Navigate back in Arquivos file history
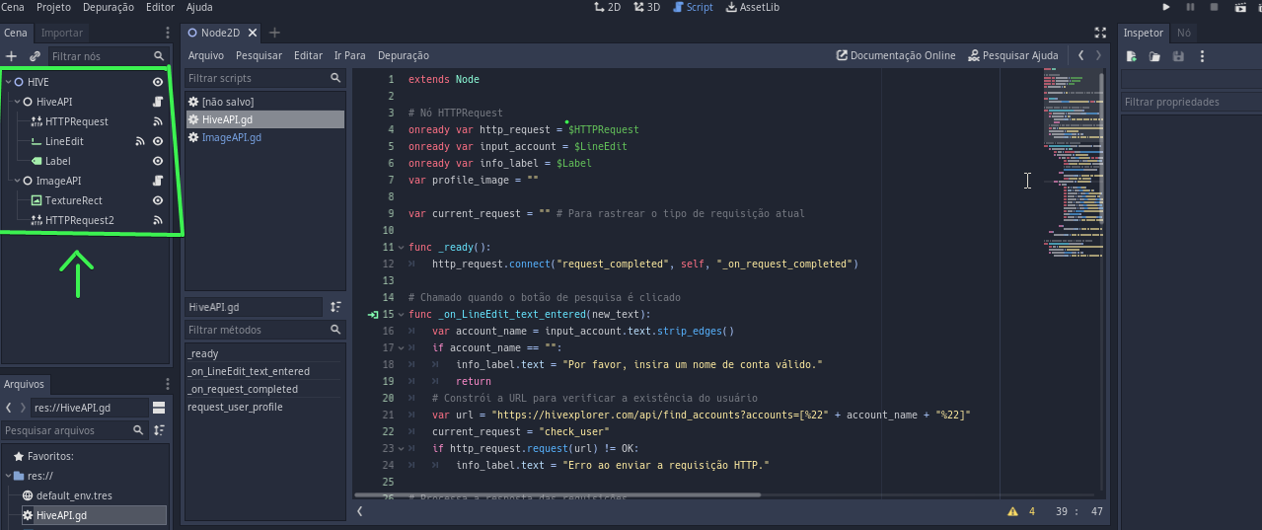The image size is (1262, 530). click(x=8, y=408)
